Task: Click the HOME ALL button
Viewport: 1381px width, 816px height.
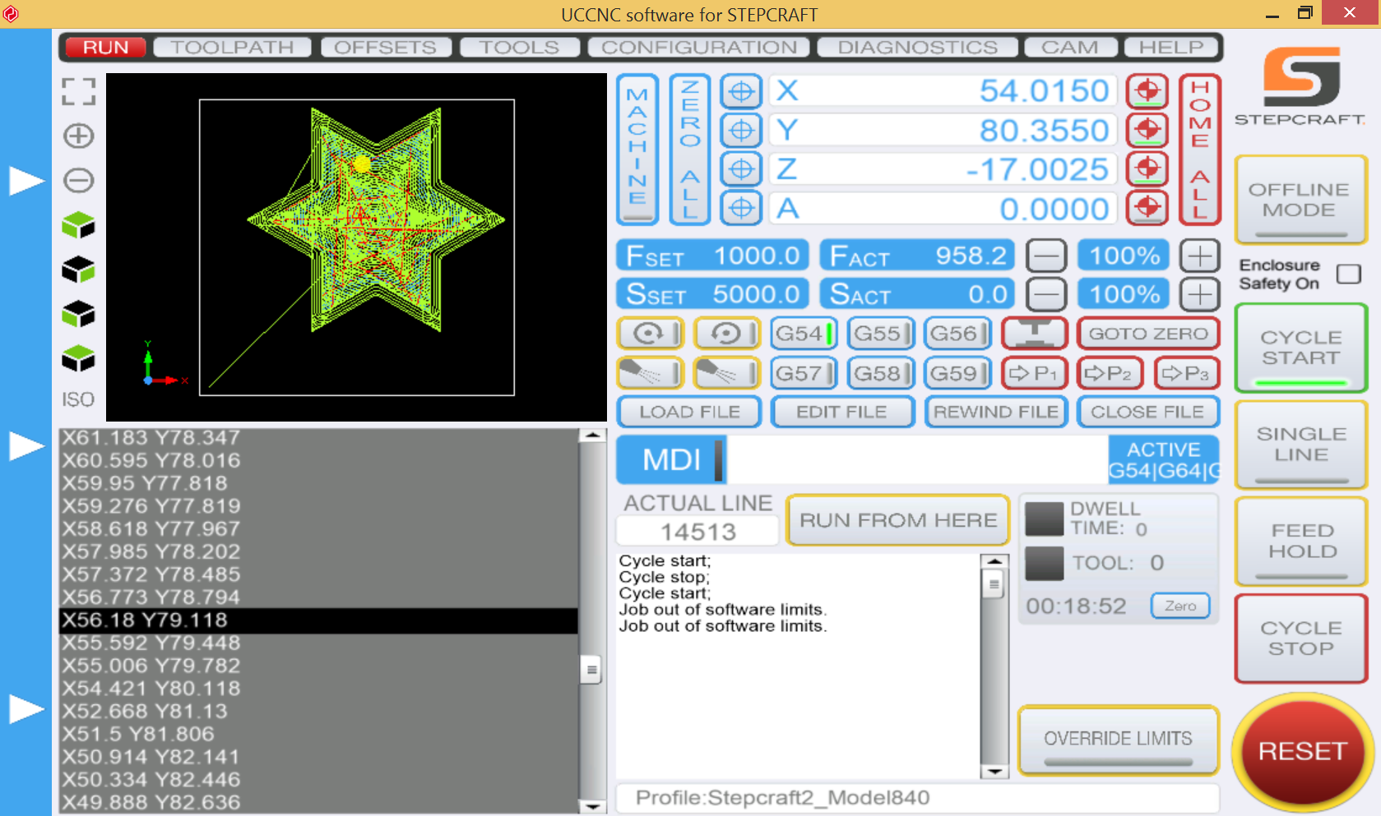Action: coord(1200,150)
